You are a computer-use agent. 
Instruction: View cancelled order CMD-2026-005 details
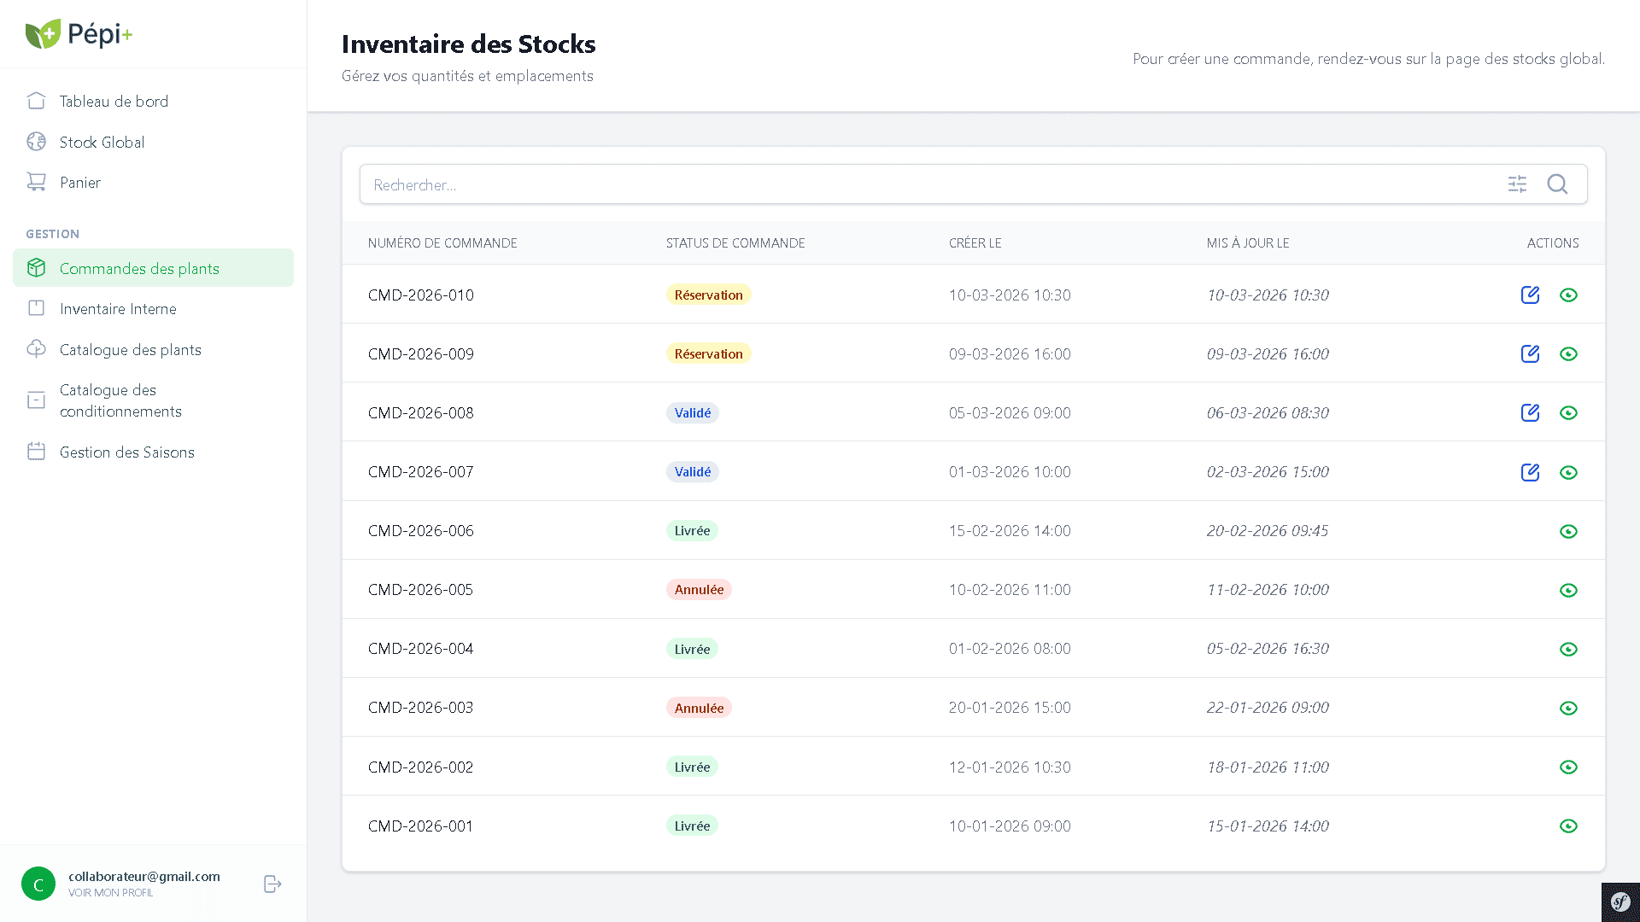coord(1568,591)
